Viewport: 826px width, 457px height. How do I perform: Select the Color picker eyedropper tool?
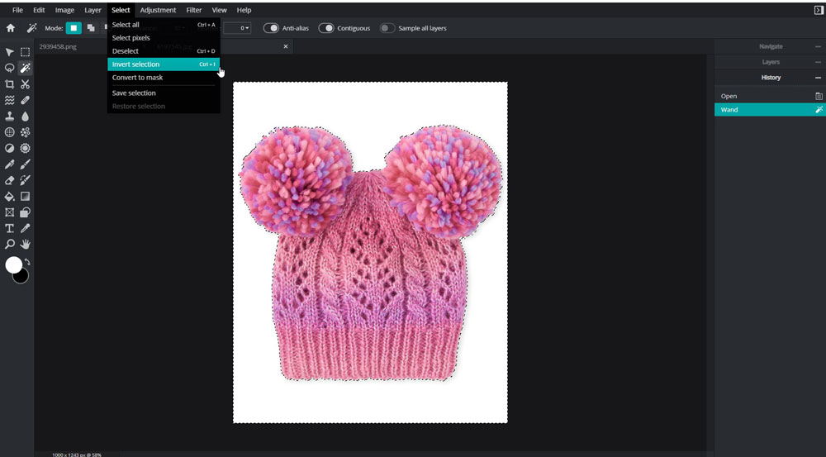coord(26,228)
